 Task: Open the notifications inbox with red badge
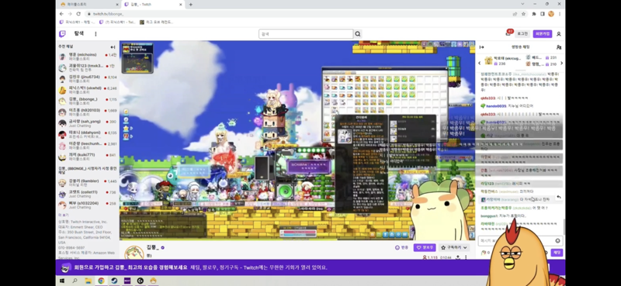point(508,33)
